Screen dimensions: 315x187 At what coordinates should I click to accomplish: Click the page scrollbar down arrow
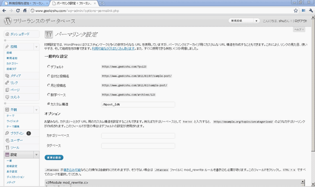coord(313,184)
